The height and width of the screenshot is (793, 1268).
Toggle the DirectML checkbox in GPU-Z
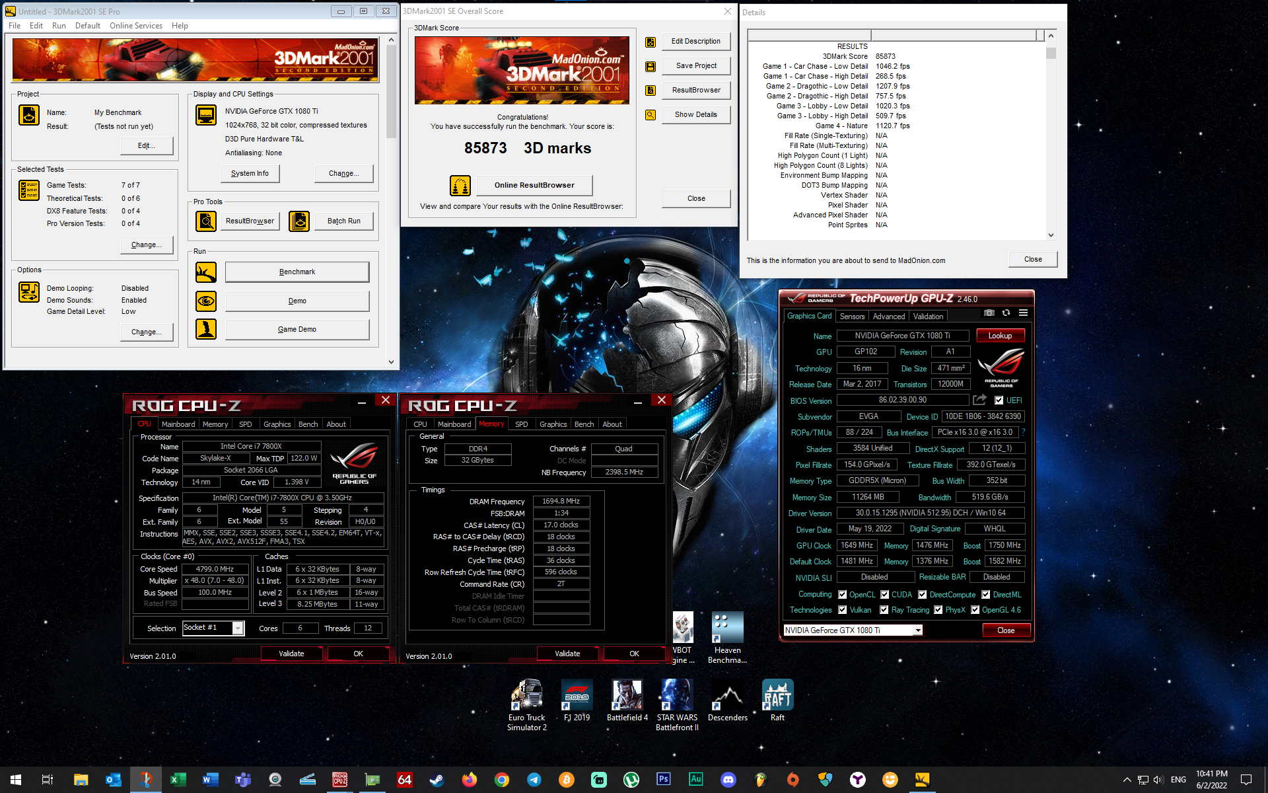(x=986, y=595)
